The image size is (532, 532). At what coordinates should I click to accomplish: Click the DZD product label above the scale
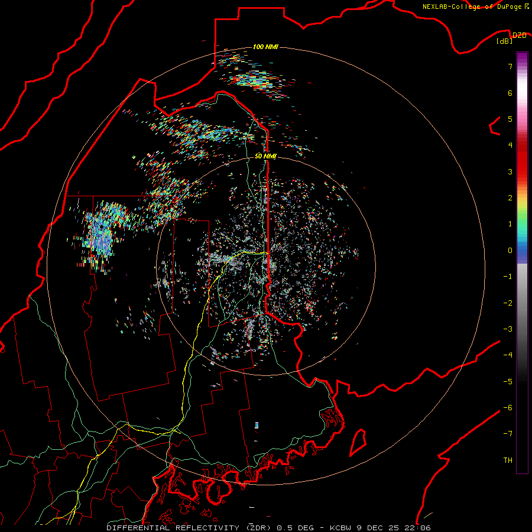pyautogui.click(x=519, y=35)
